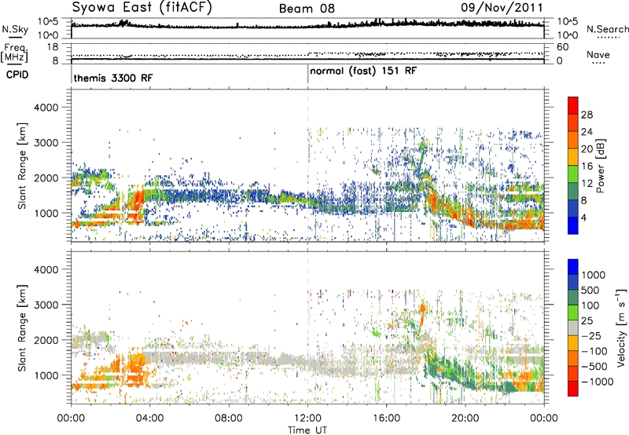Click the orange backscatter patch near 03:30 in the Power panel
Screen dimensions: 629x435
point(138,203)
